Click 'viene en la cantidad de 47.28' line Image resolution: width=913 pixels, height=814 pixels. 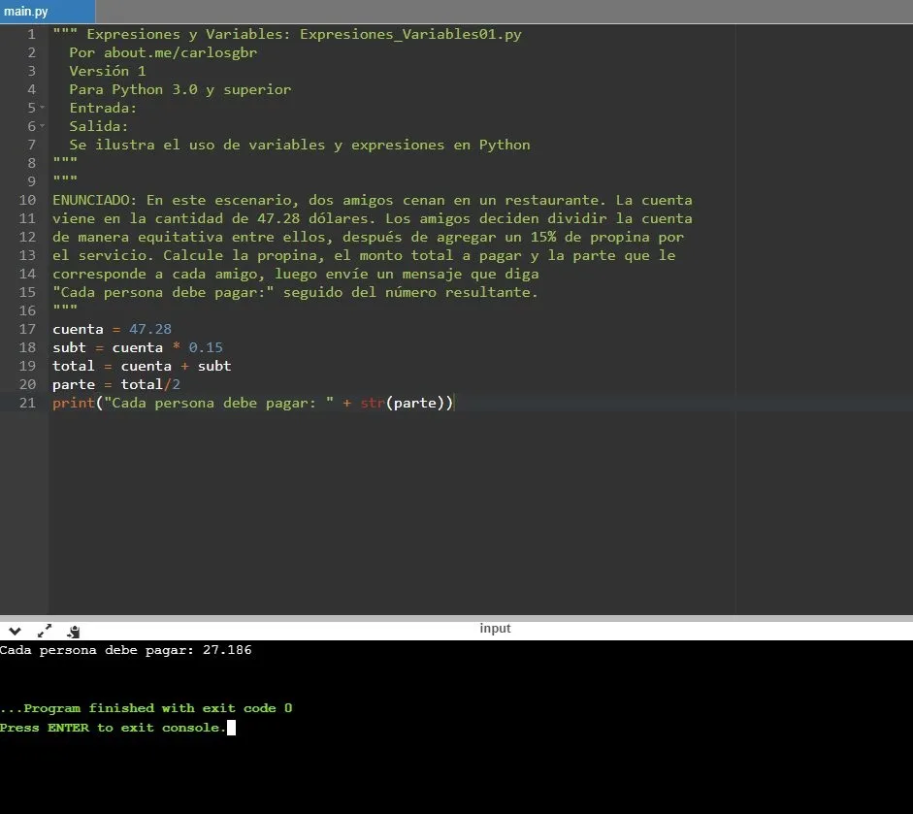pos(372,218)
